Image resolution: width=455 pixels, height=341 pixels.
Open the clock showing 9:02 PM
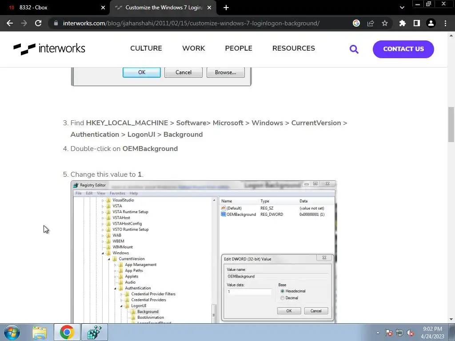coord(432,333)
